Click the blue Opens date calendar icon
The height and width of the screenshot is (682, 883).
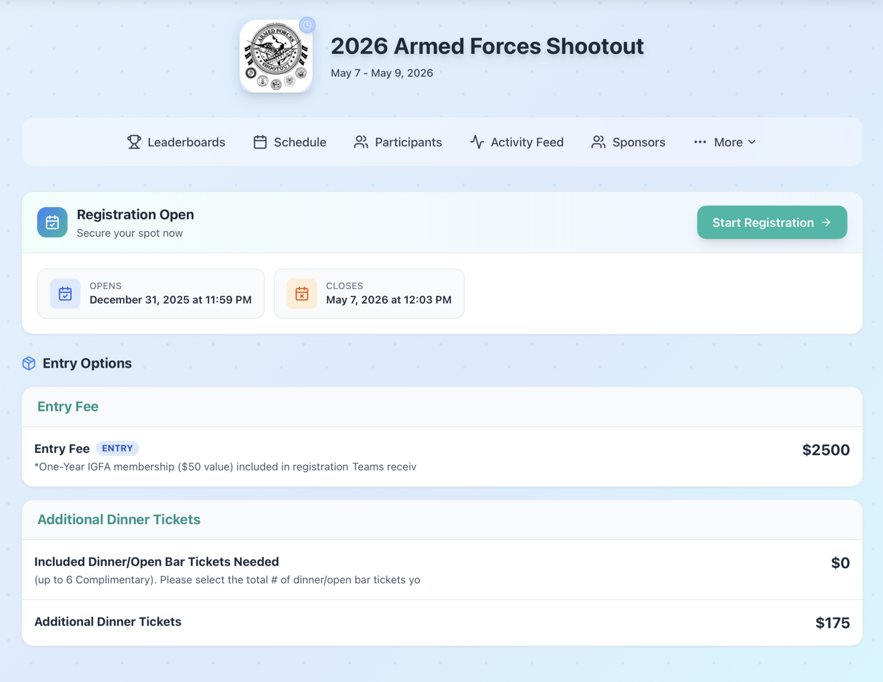coord(65,294)
